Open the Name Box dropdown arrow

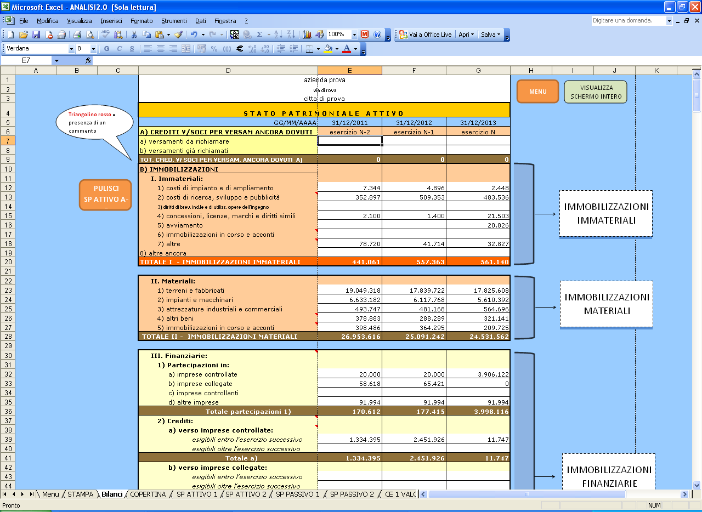coord(56,60)
